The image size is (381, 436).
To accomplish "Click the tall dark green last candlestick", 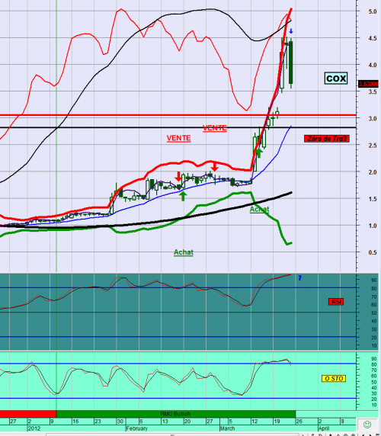I will tap(290, 63).
